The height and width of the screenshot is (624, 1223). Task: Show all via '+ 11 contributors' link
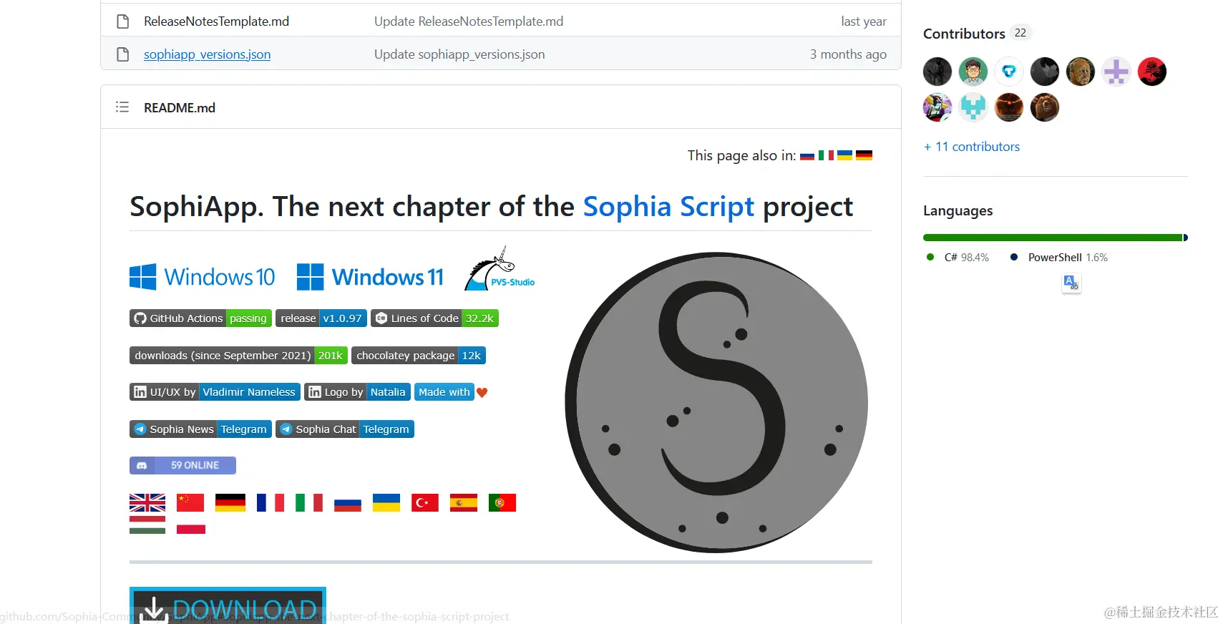tap(972, 147)
